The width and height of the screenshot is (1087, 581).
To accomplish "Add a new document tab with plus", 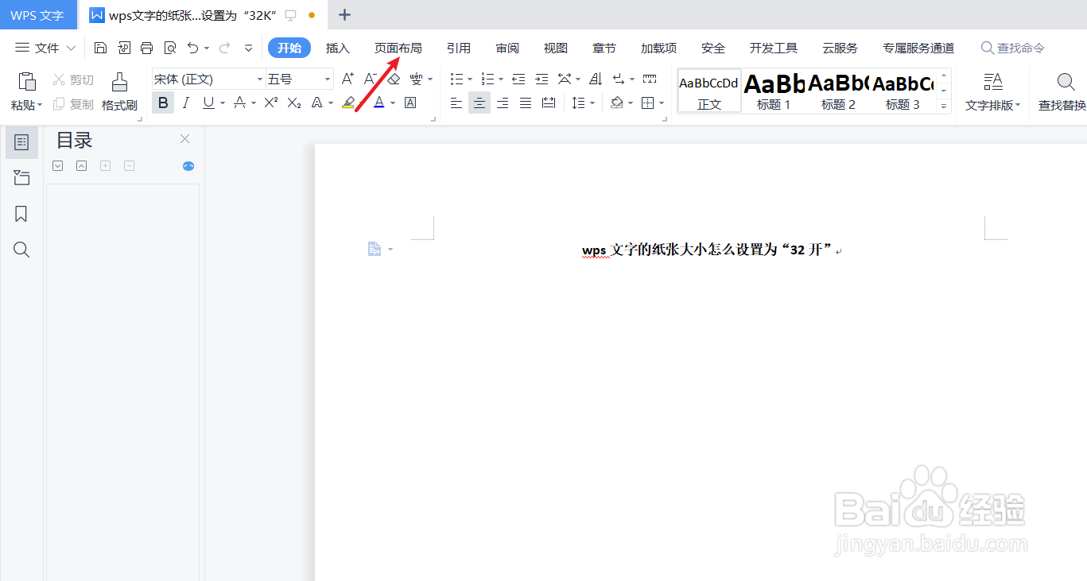I will 344,15.
